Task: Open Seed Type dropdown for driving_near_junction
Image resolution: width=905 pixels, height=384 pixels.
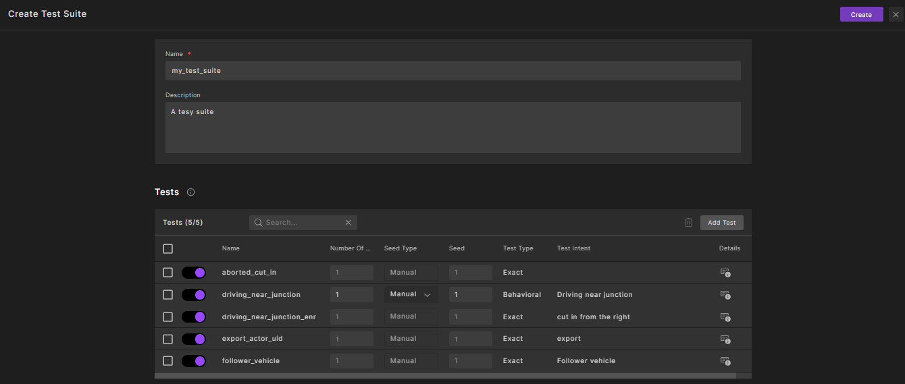Action: coord(411,295)
